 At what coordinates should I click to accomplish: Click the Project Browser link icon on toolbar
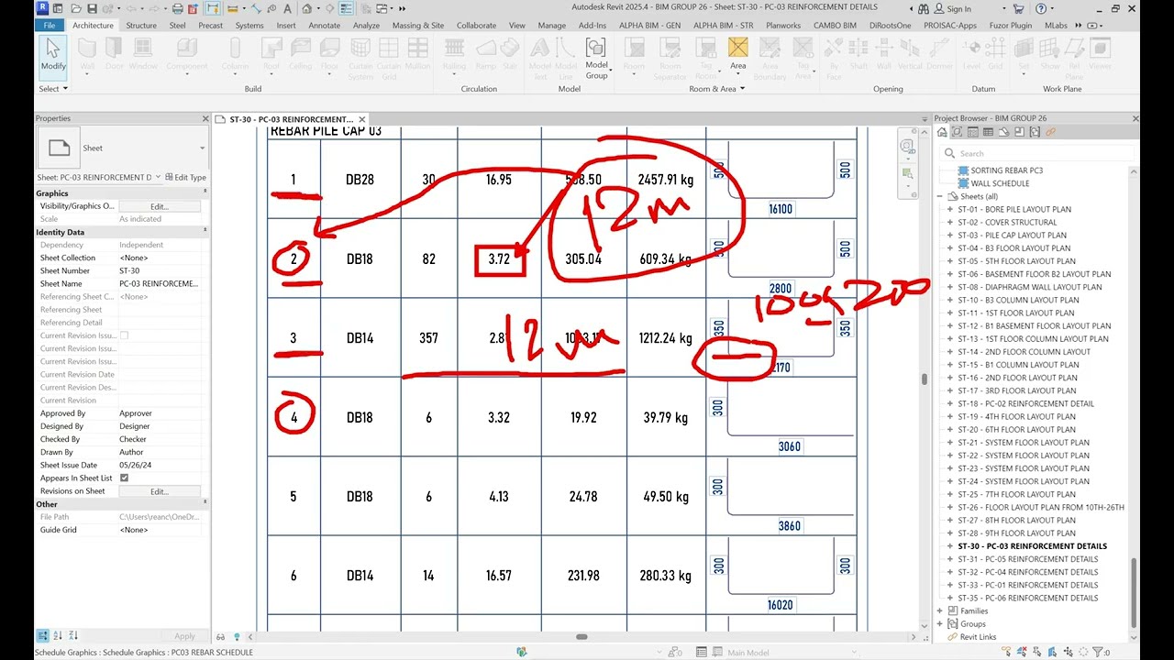(x=1051, y=132)
